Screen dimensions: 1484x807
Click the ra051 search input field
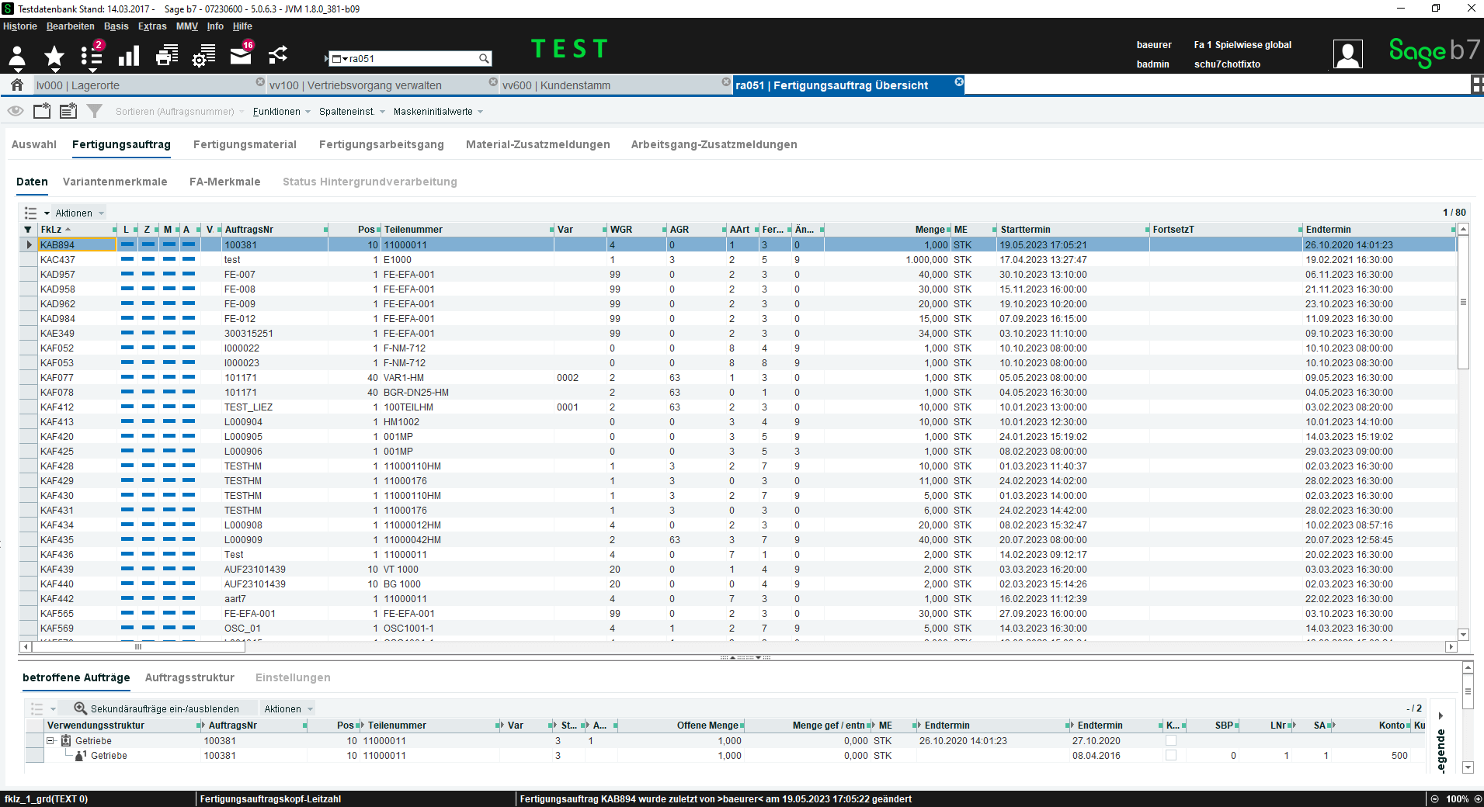click(410, 59)
